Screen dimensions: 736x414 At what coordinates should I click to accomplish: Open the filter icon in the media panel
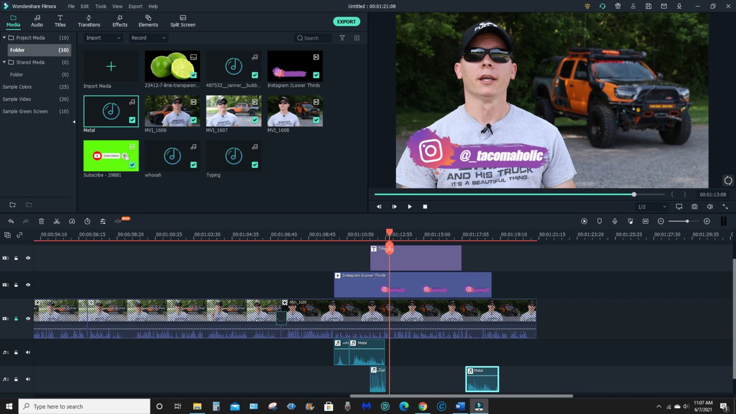342,38
